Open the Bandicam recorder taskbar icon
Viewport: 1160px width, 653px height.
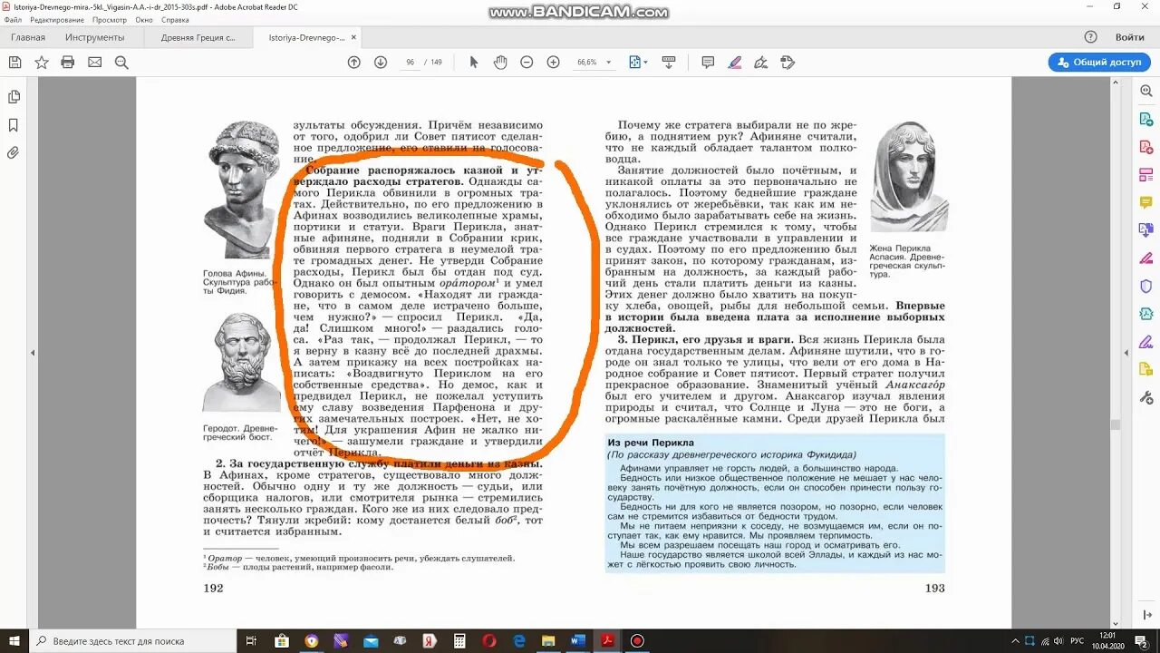[636, 640]
